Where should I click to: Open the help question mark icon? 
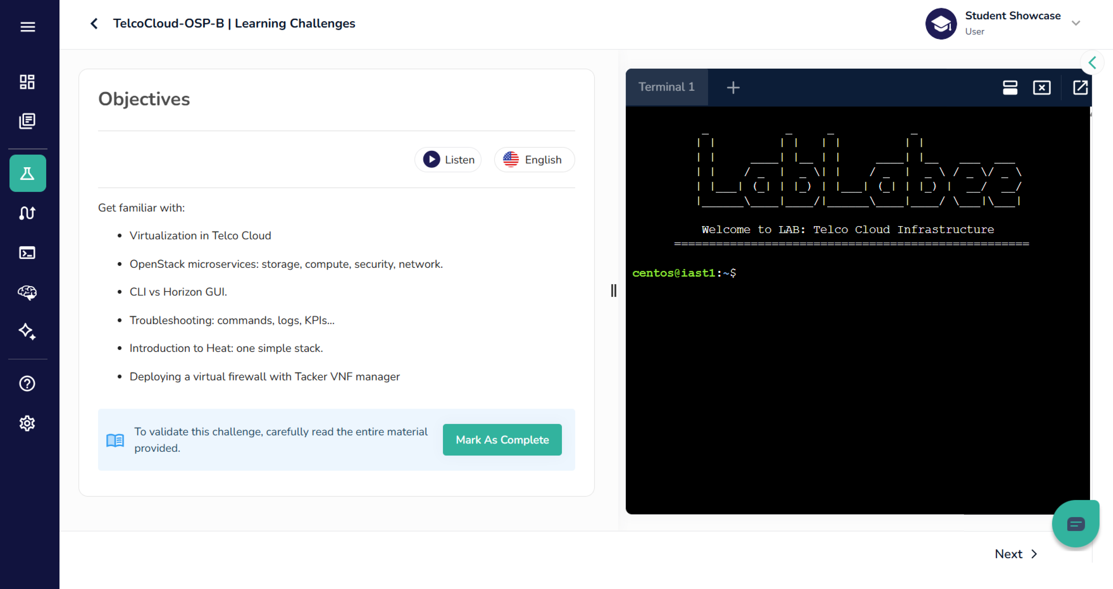tap(27, 383)
